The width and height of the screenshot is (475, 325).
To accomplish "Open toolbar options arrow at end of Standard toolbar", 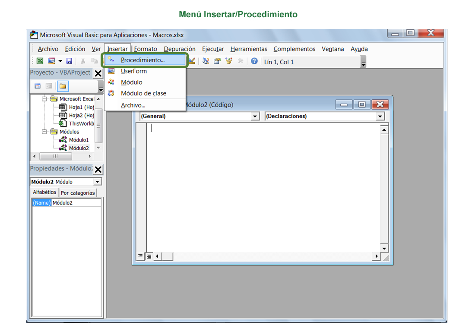I will point(364,62).
